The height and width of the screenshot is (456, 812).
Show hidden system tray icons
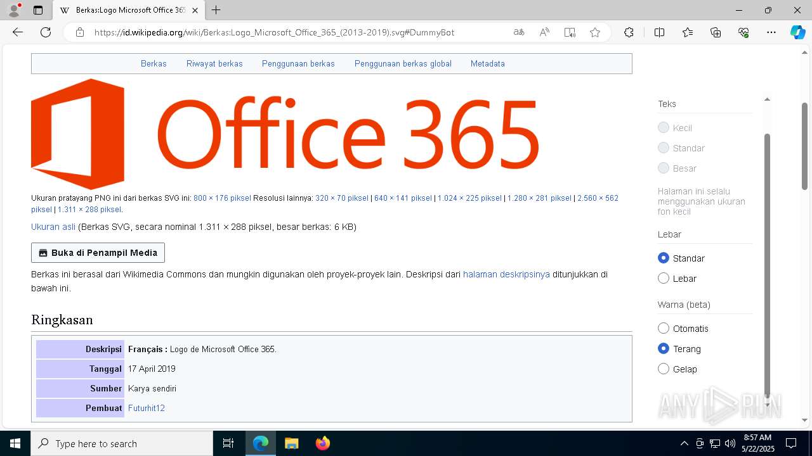click(684, 443)
